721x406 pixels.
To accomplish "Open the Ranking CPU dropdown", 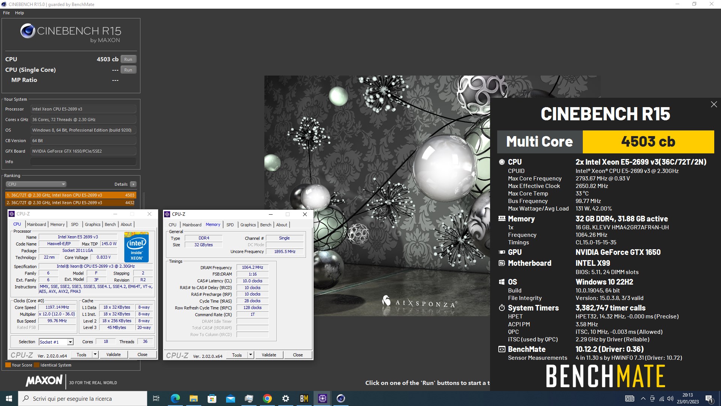I will point(36,184).
